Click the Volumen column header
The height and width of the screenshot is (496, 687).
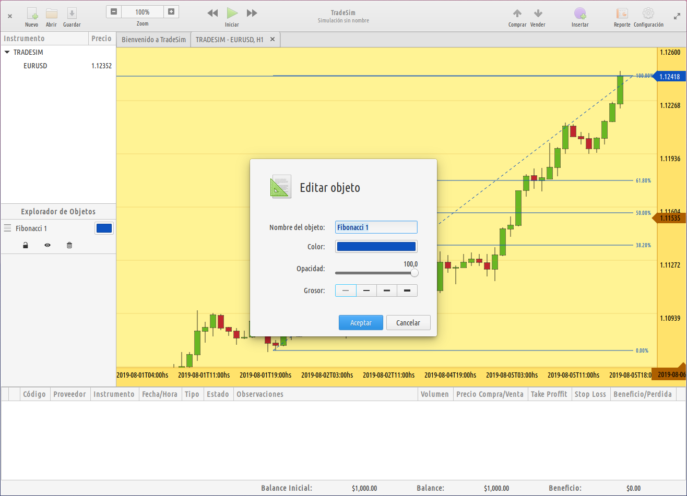(x=435, y=394)
